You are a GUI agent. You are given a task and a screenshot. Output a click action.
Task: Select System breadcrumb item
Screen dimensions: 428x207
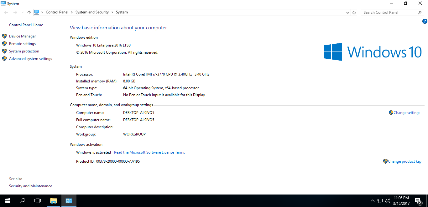click(x=122, y=12)
